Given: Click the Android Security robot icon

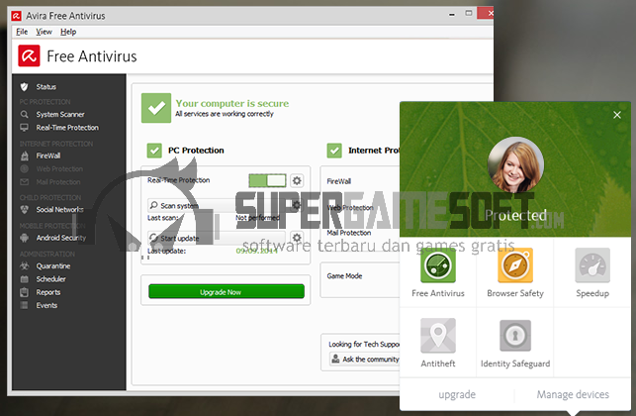Looking at the screenshot, I should [25, 238].
